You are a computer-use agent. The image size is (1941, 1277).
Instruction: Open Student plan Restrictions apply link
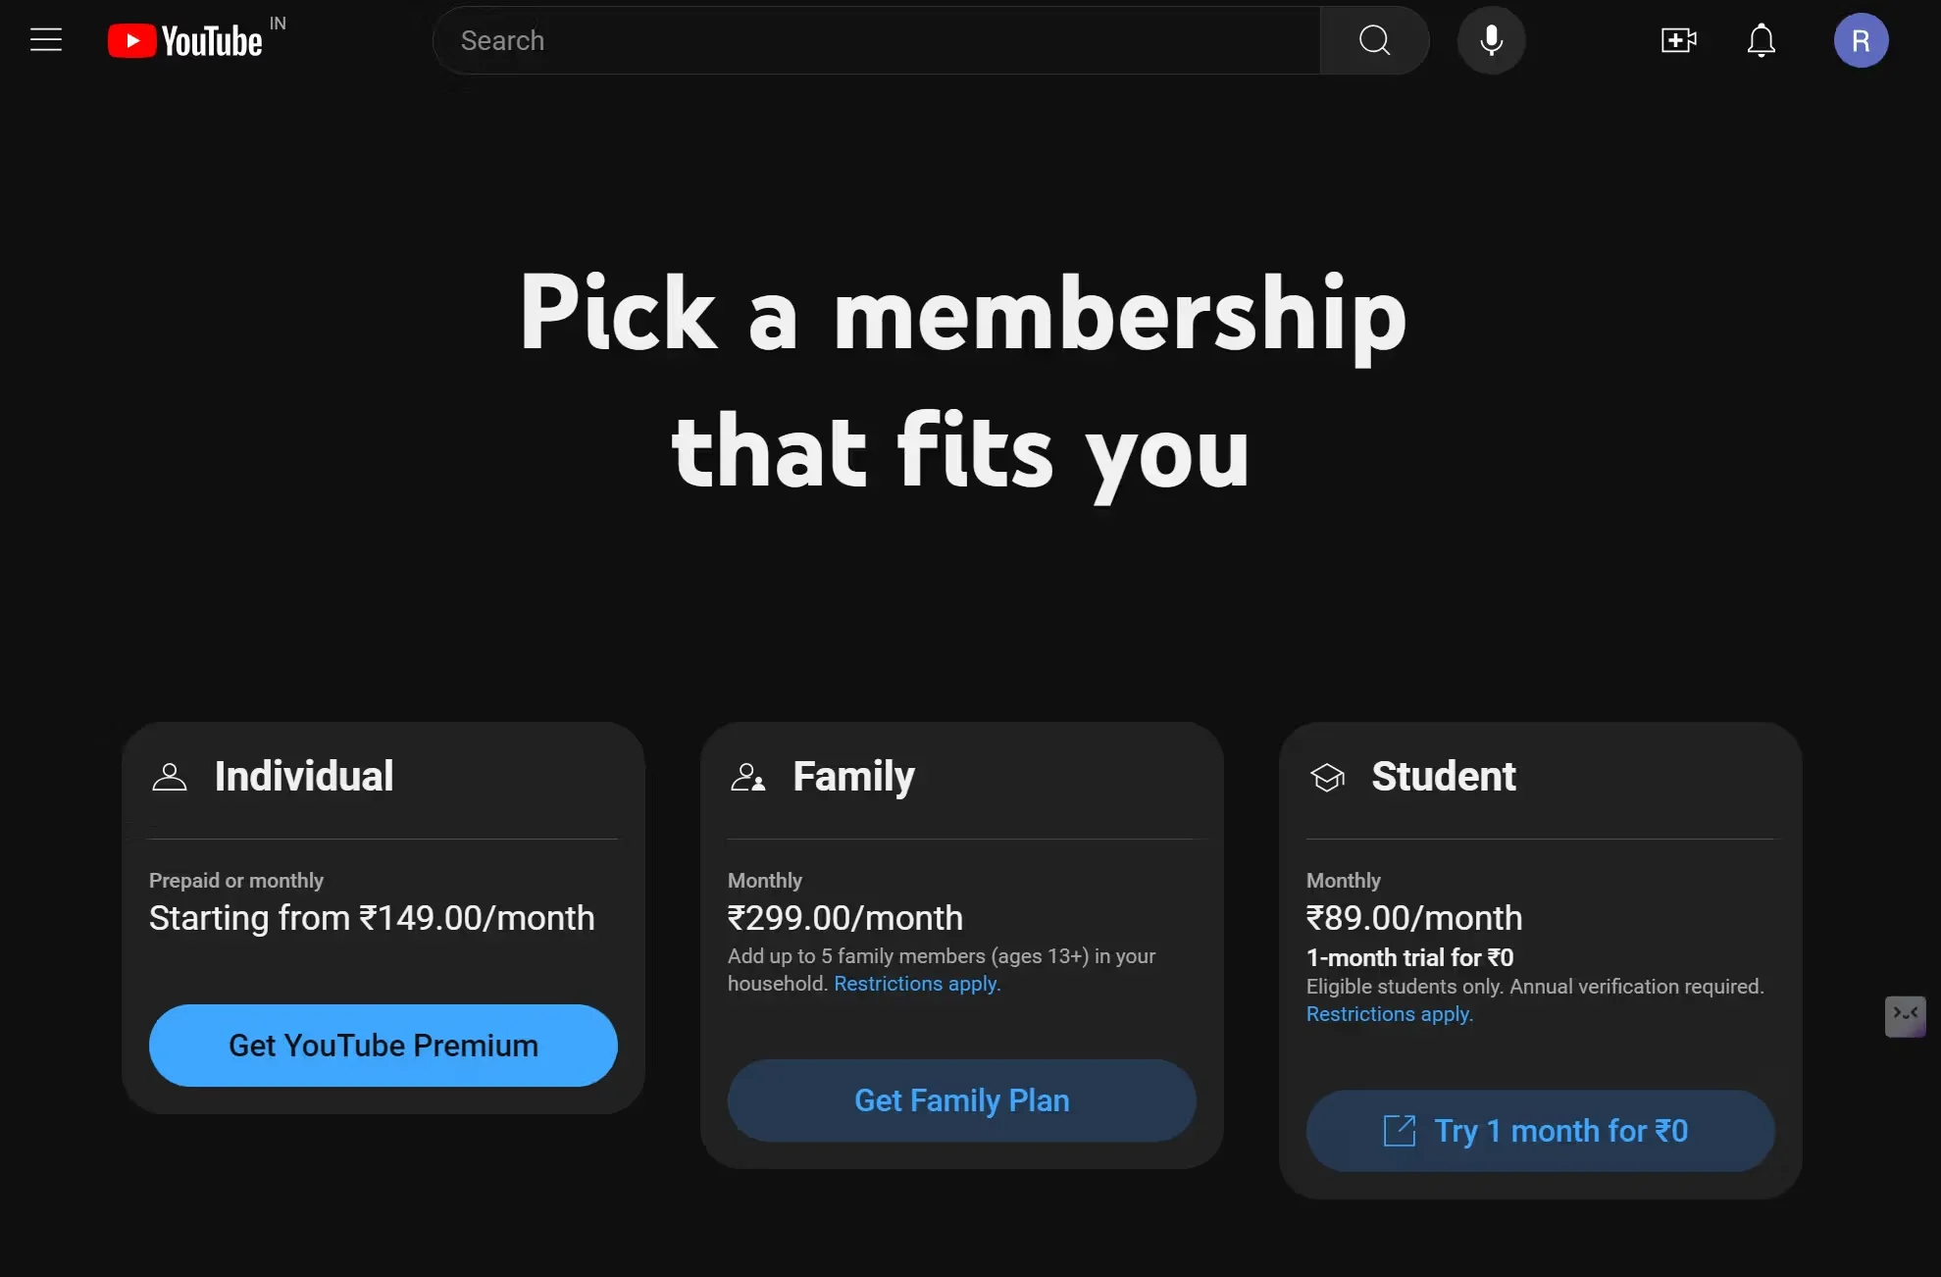tap(1390, 1014)
